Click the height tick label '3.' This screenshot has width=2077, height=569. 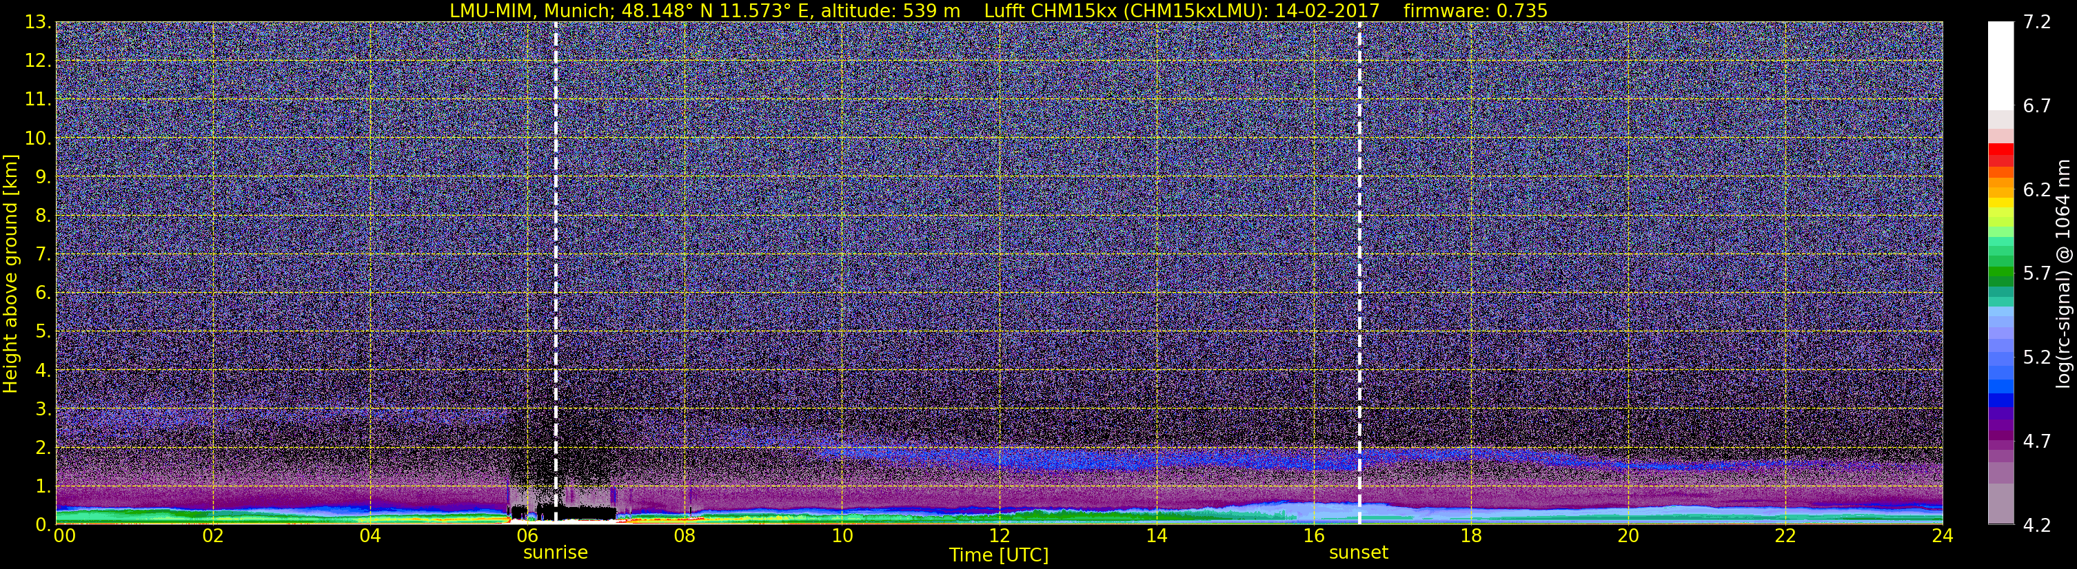(43, 408)
